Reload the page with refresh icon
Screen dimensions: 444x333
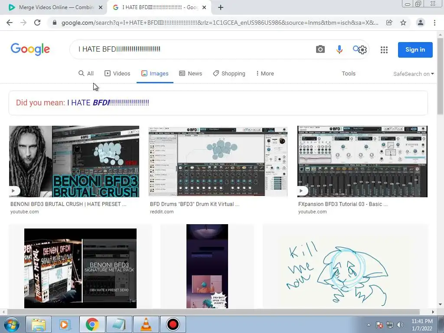[37, 23]
